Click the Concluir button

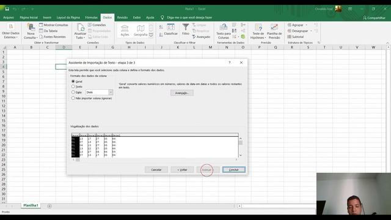[x=234, y=170]
